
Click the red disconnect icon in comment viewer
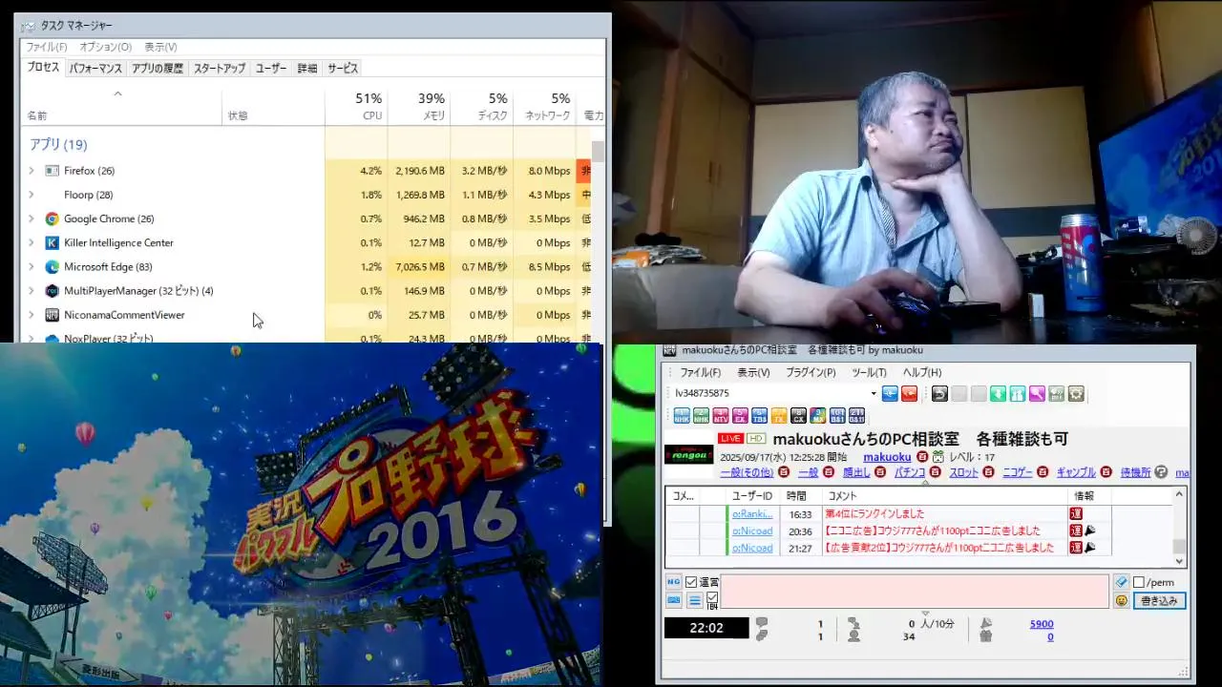click(x=910, y=393)
